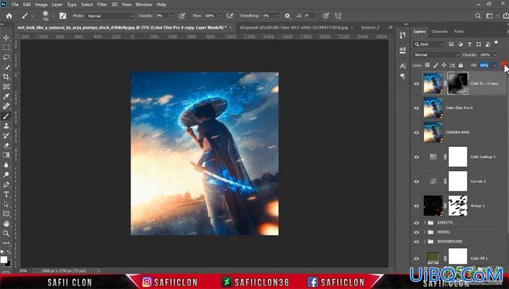Open the layer Opacity dropdown arrow
The height and width of the screenshot is (289, 509).
(x=494, y=55)
